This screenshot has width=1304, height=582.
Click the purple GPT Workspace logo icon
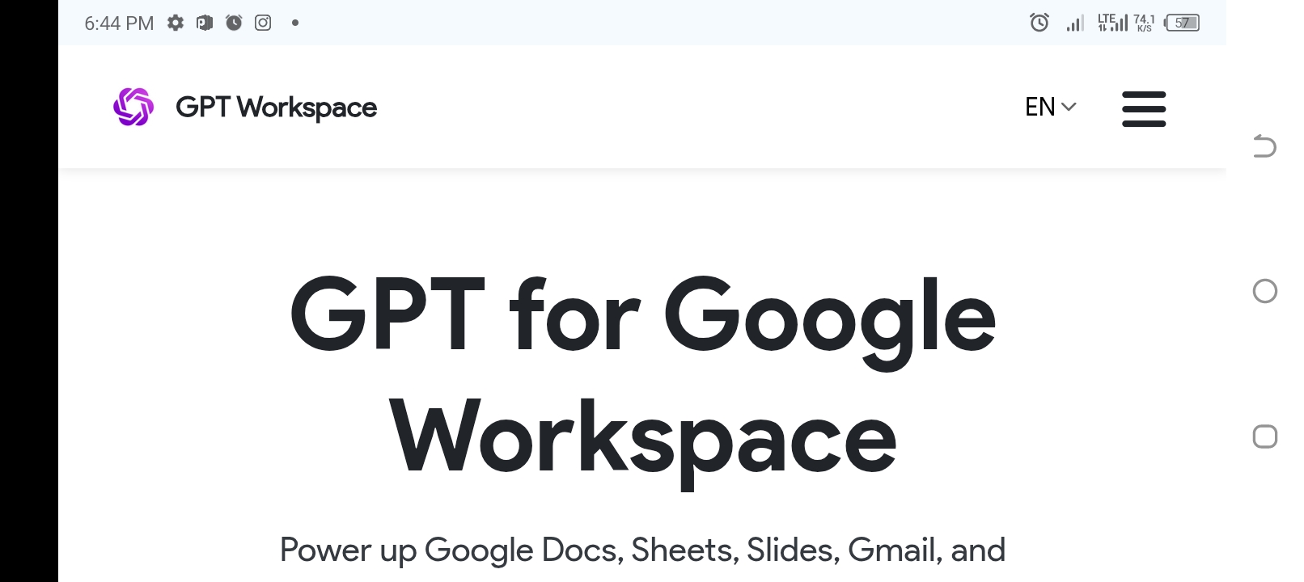(x=133, y=107)
